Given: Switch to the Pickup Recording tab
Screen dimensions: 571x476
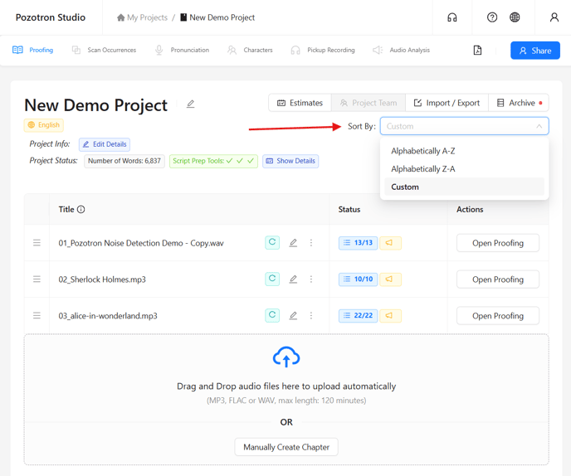Looking at the screenshot, I should coord(323,50).
